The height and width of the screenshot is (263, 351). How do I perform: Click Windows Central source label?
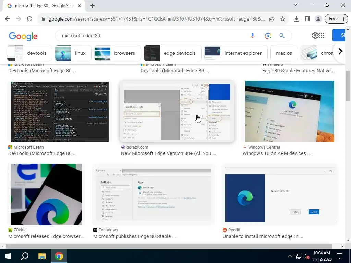point(264,147)
